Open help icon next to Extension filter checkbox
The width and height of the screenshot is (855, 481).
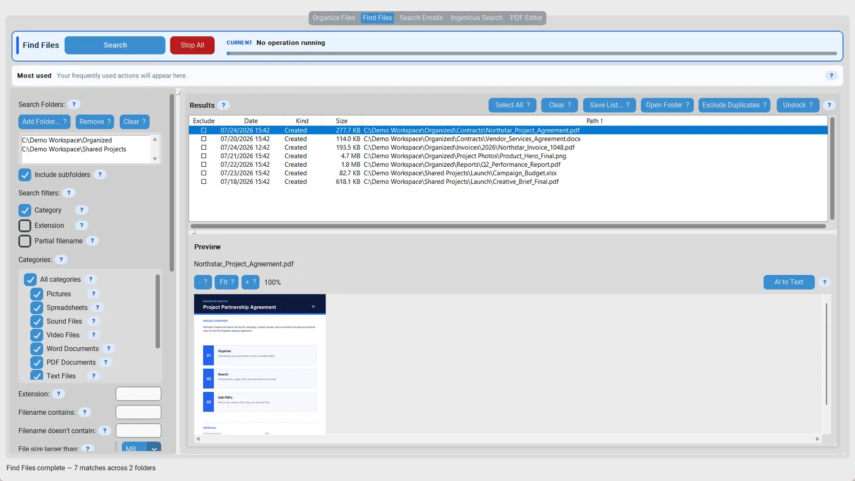(82, 226)
